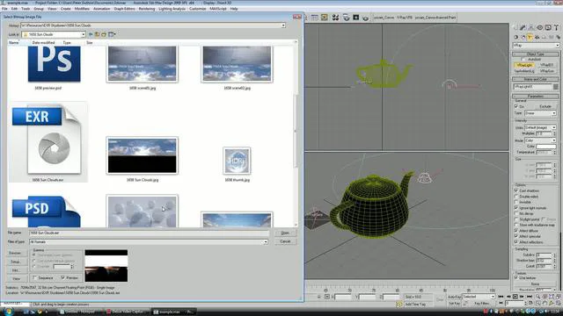Enable the Invisible checkbox
Viewport: 563px width, 316px height.
tap(516, 202)
